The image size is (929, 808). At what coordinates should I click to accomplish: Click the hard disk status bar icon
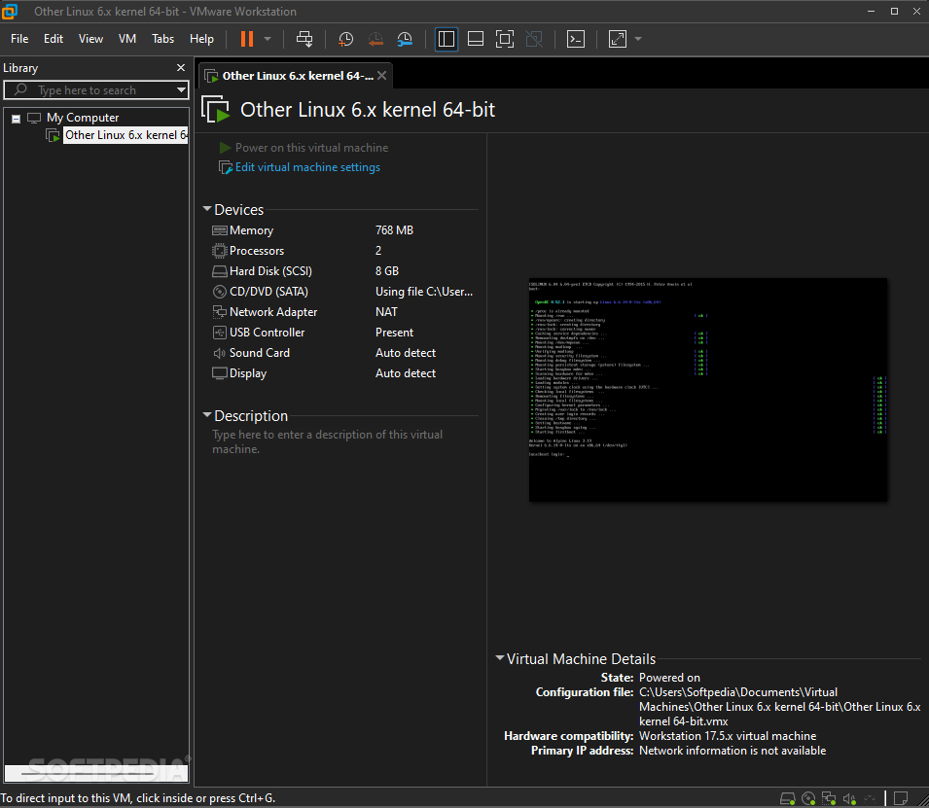[787, 798]
